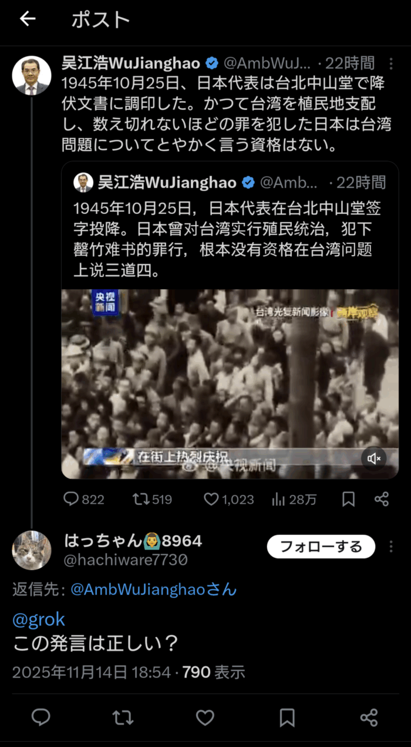The height and width of the screenshot is (747, 411).
Task: Unmute the embedded video
Action: tap(374, 458)
